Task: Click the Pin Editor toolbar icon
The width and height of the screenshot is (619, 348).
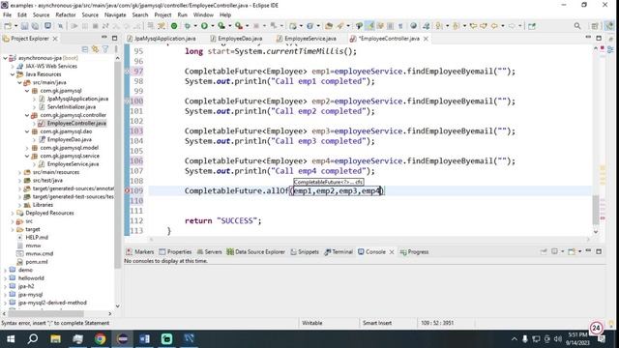Action: tap(532, 26)
